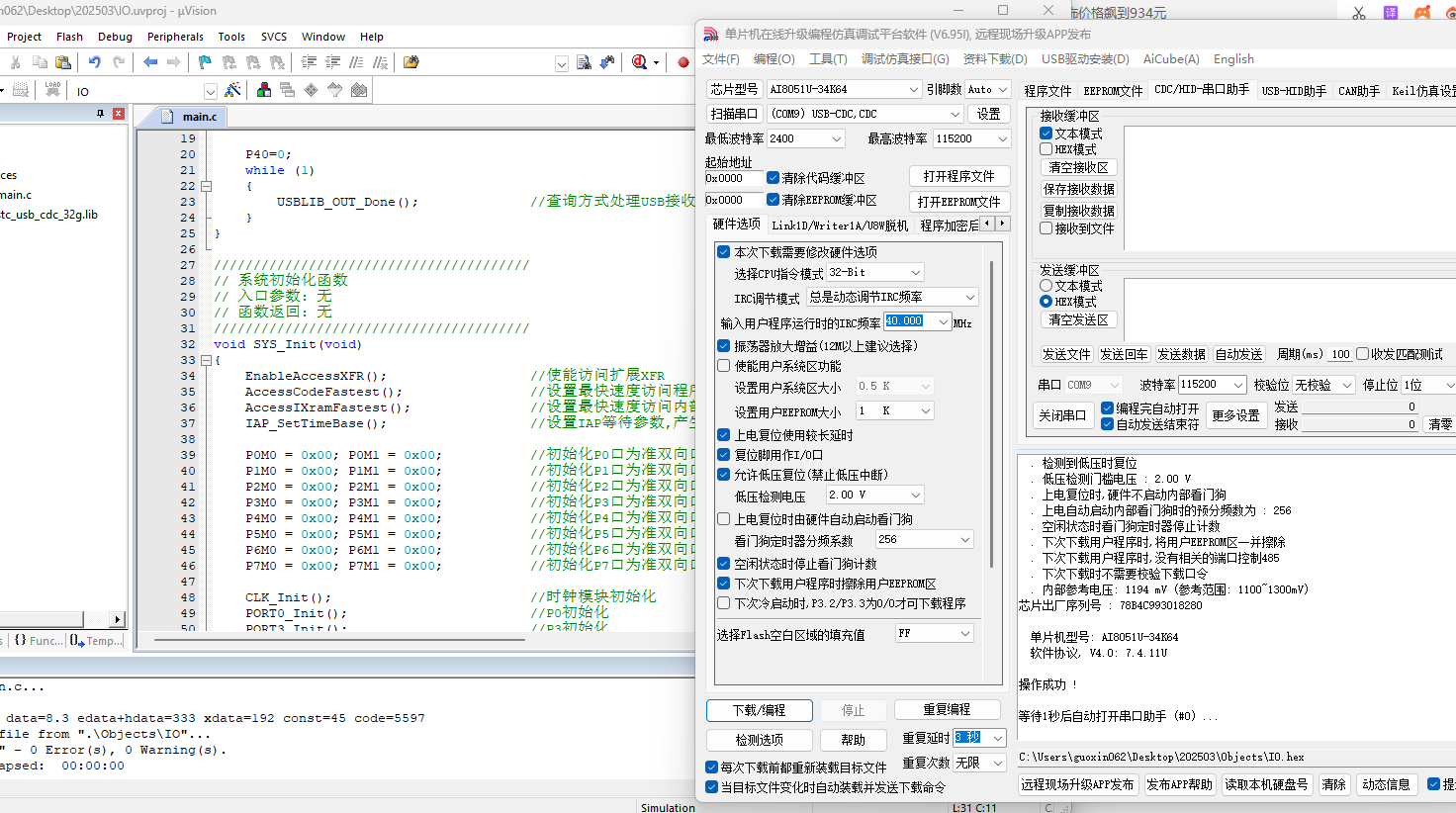Collapse SYS_Init function fold at line 33
1456x813 pixels.
tap(206, 360)
